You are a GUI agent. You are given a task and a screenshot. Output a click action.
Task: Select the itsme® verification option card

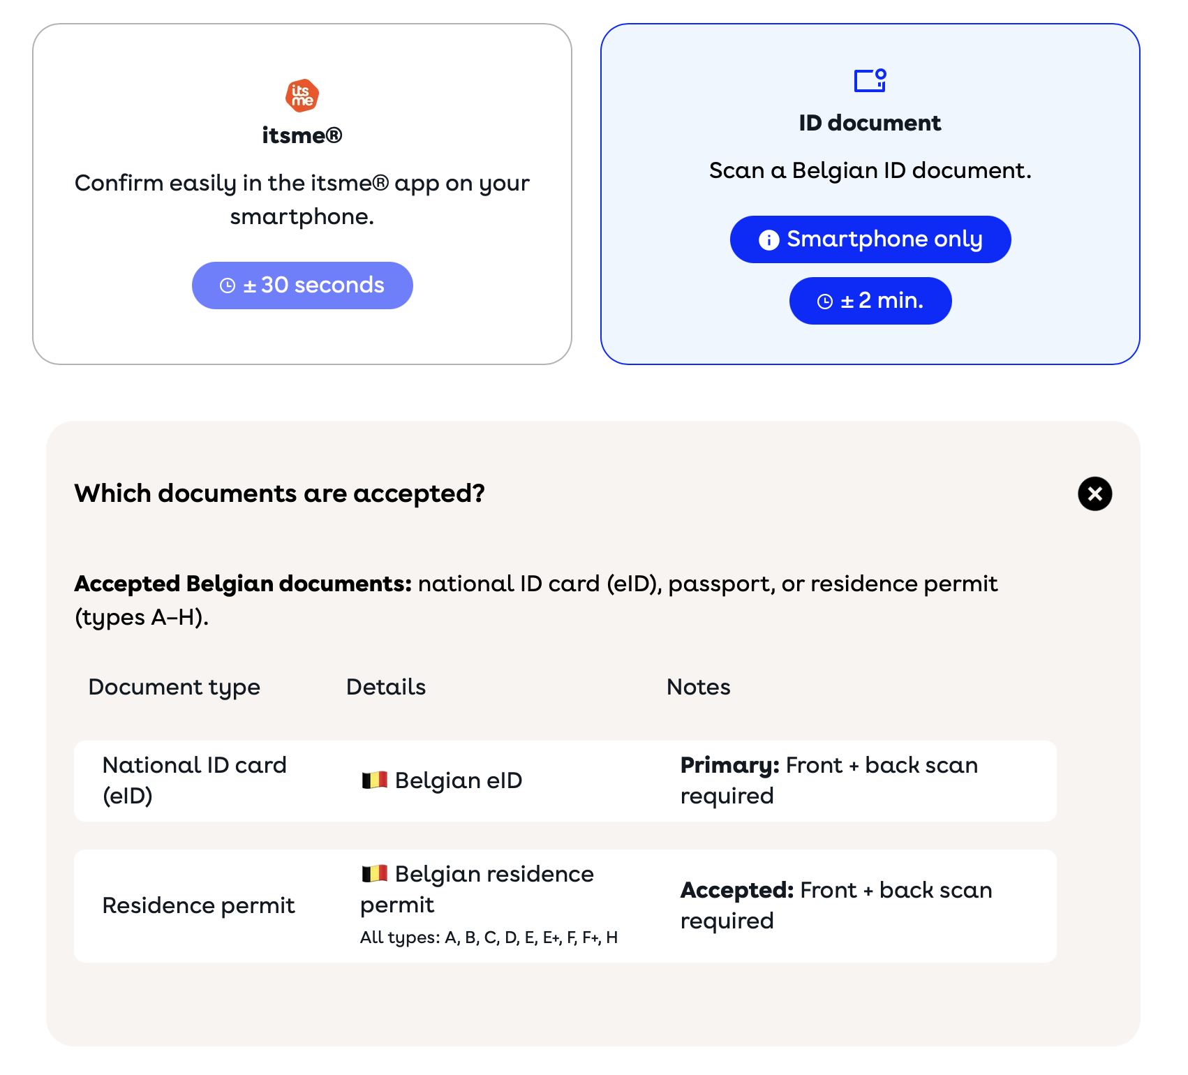(302, 194)
